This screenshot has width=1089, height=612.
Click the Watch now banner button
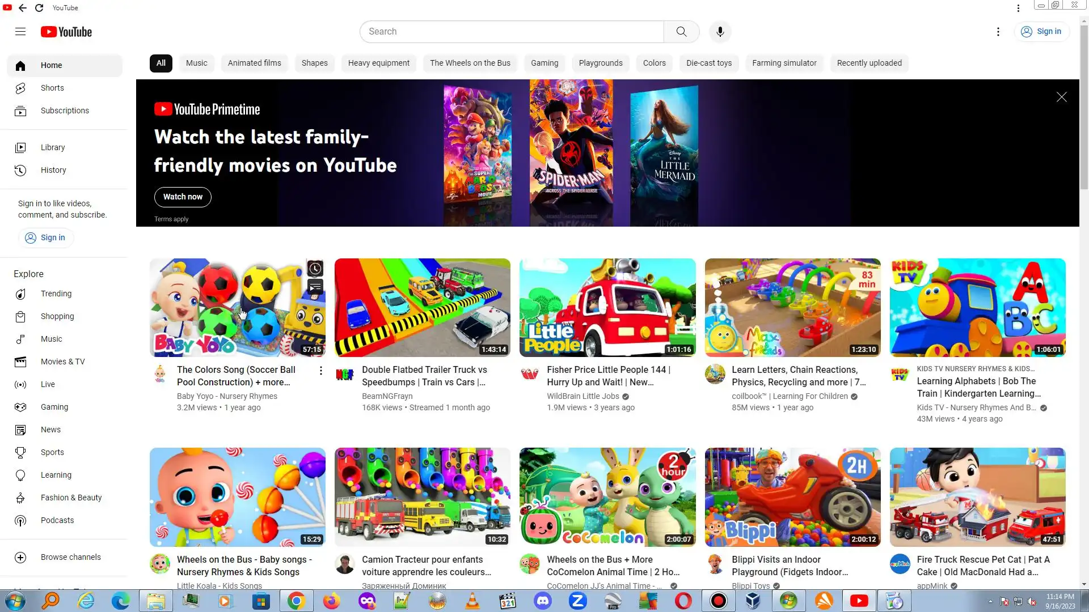point(183,197)
